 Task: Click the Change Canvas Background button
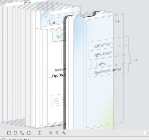[x=29, y=133]
